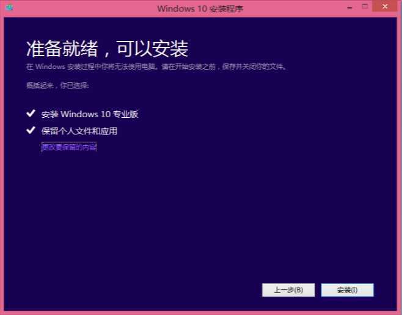The width and height of the screenshot is (402, 315).
Task: Select the 保留个人文件和应用 text
Action: coord(79,131)
